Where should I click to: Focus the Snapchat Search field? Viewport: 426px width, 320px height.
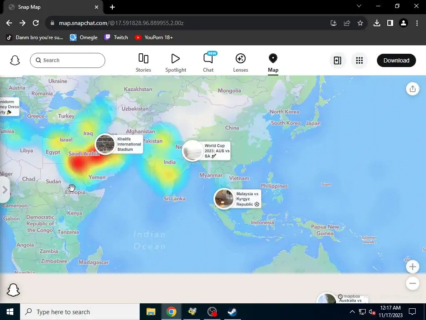click(x=68, y=60)
